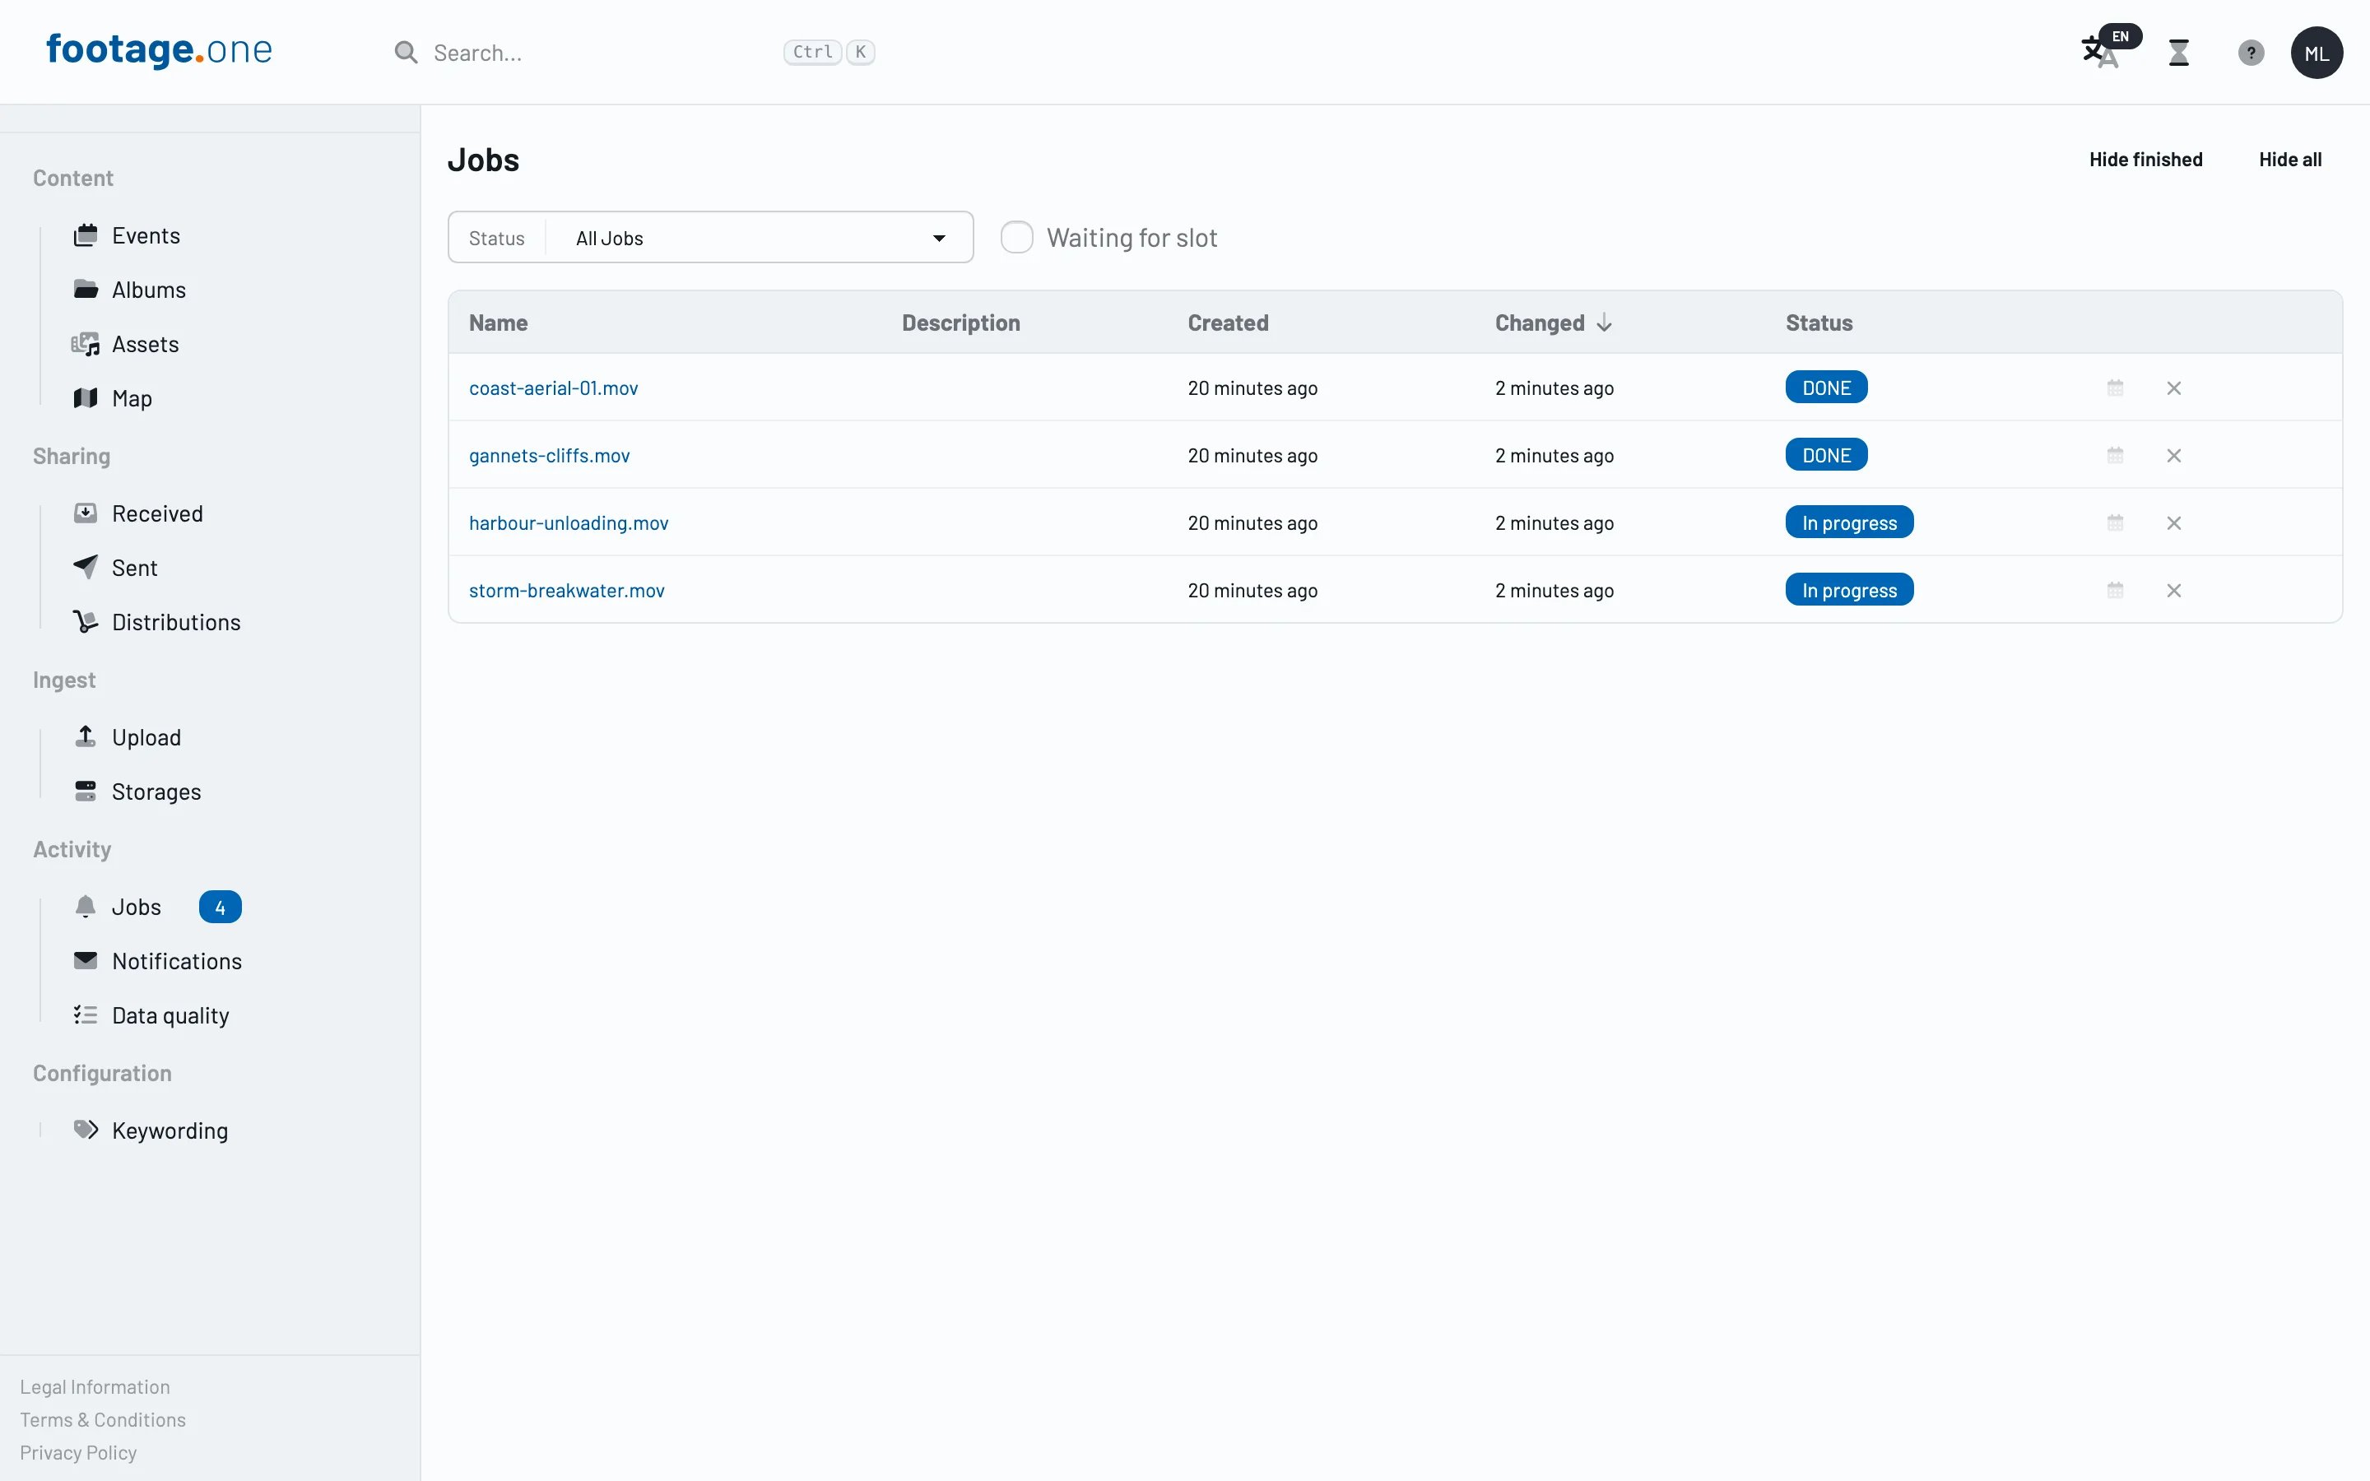Image resolution: width=2370 pixels, height=1481 pixels.
Task: Remove the gannets-cliffs.mov job with X
Action: [x=2173, y=456]
